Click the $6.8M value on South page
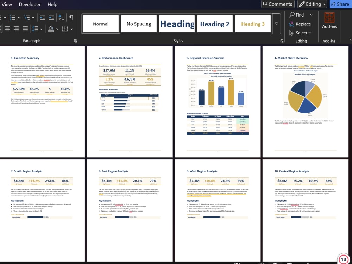352x264 pixels. [19, 181]
